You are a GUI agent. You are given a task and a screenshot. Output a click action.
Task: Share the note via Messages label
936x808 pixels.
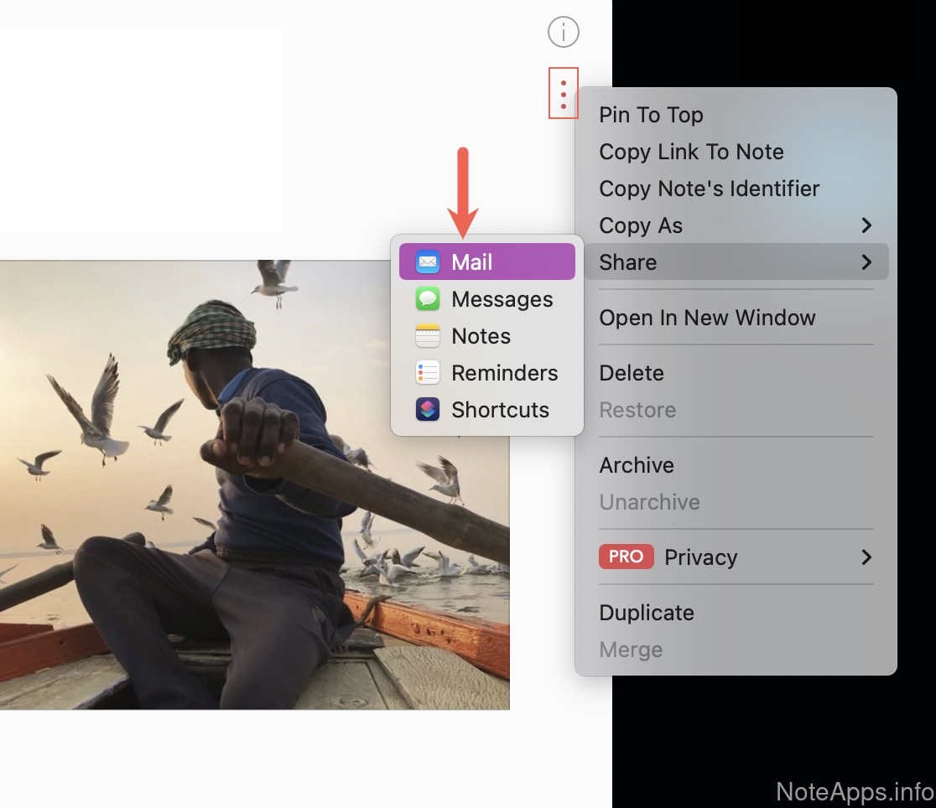[502, 299]
